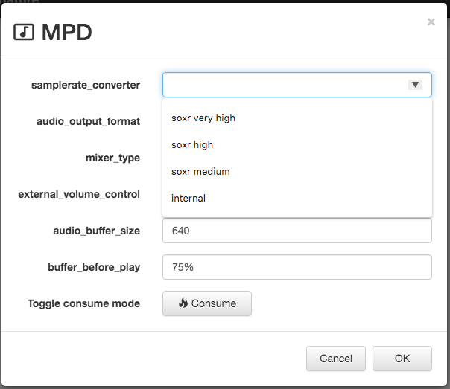Click the MPD dialog title text

67,32
